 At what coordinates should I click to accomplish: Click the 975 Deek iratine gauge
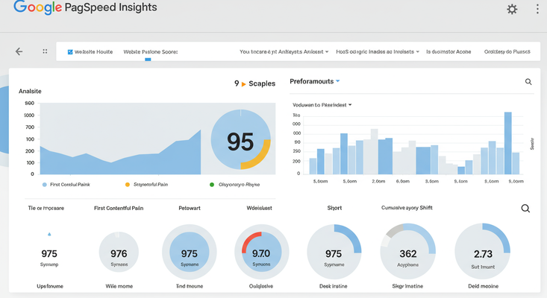pyautogui.click(x=334, y=252)
